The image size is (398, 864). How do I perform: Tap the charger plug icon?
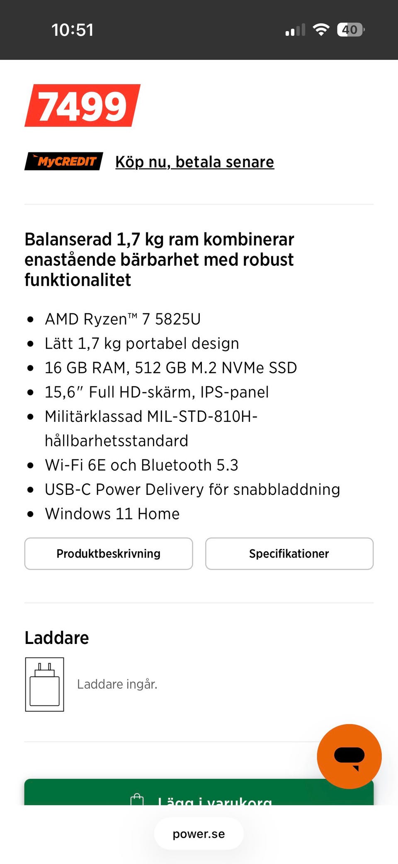(44, 684)
